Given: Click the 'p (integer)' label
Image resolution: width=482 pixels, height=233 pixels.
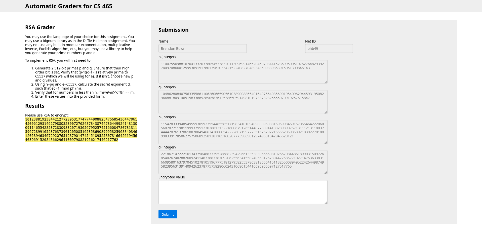Looking at the screenshot, I should [x=167, y=57].
